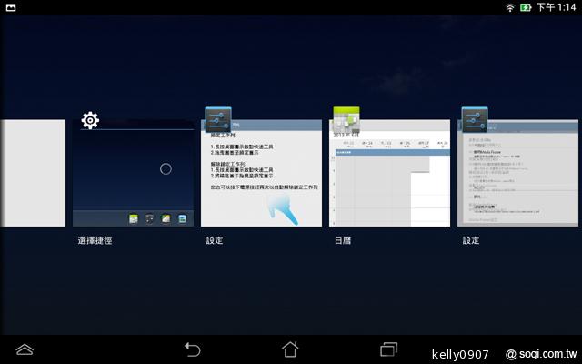Open the 設定 preview showing the pointing hand tutorial

click(261, 173)
